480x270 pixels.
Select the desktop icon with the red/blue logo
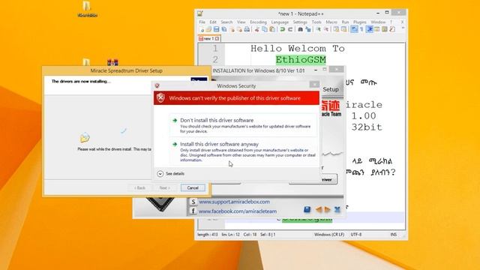(112, 62)
